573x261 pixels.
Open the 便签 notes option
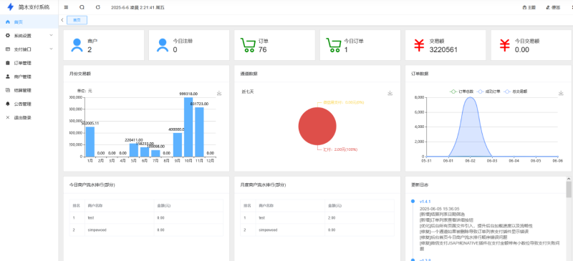click(553, 7)
